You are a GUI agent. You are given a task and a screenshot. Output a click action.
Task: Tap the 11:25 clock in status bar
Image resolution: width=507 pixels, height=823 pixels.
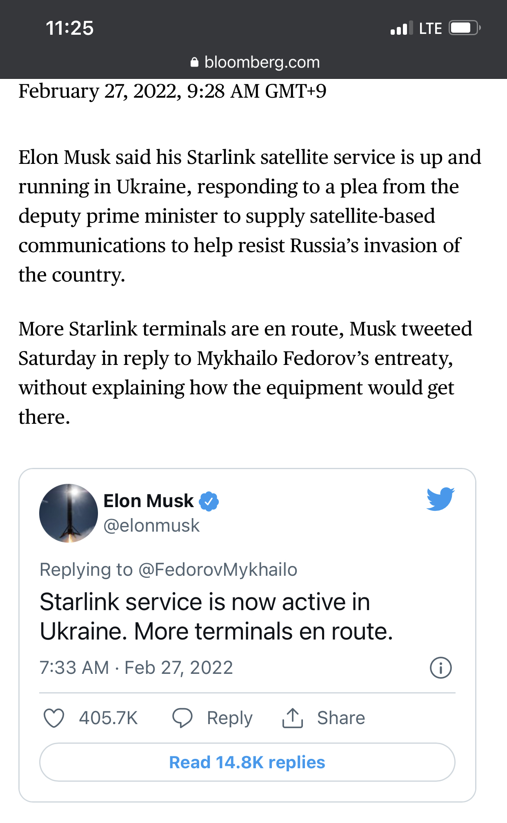(69, 28)
